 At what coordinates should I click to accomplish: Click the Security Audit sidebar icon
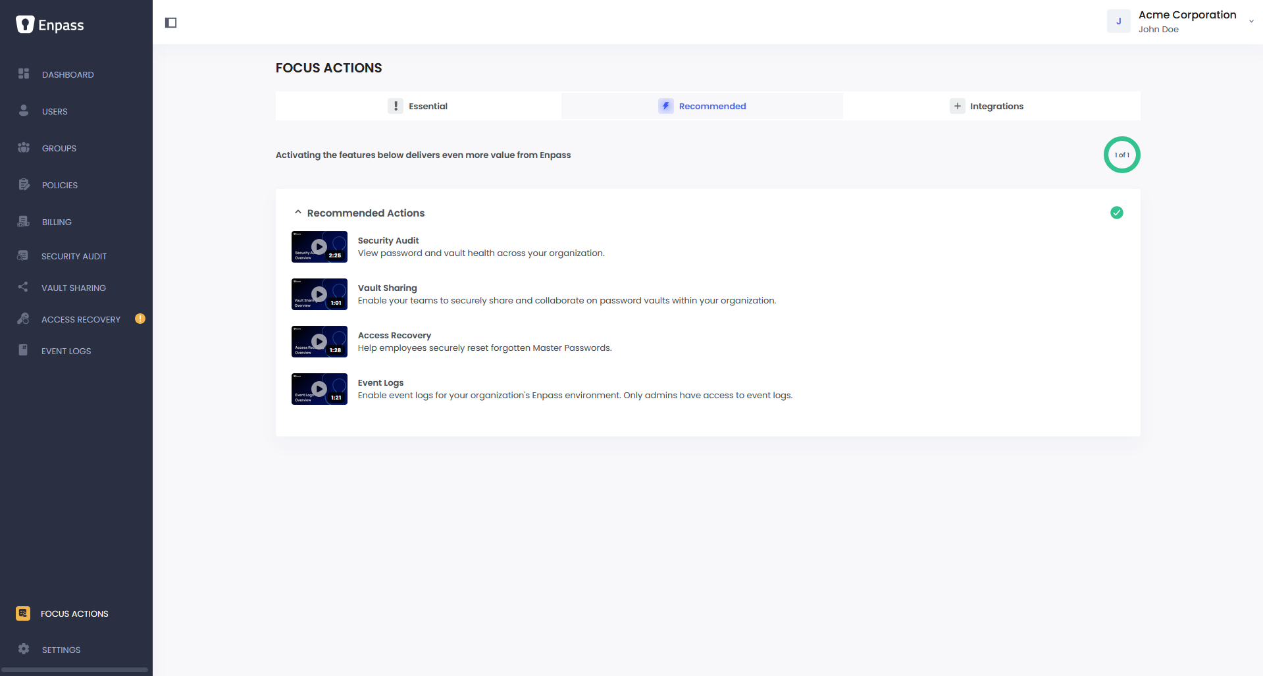[x=23, y=255]
